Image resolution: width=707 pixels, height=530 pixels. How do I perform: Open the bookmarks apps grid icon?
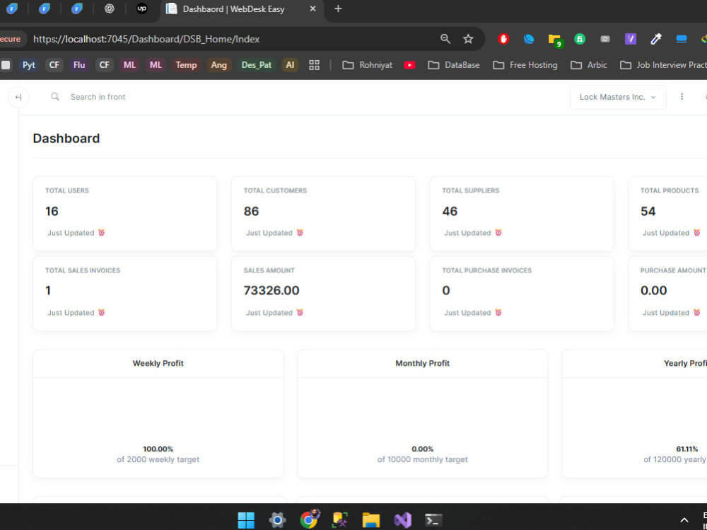pos(315,65)
